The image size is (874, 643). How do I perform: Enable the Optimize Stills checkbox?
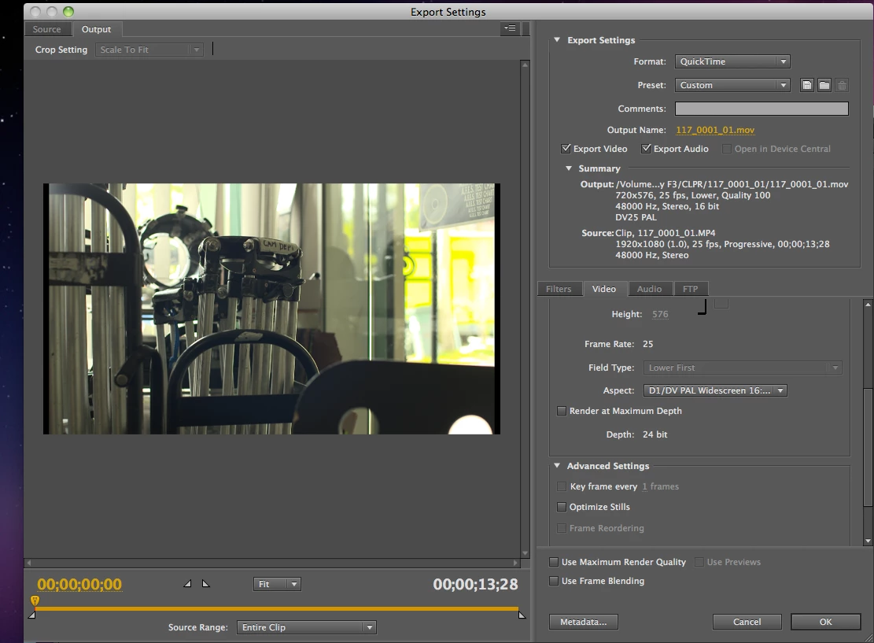[562, 507]
